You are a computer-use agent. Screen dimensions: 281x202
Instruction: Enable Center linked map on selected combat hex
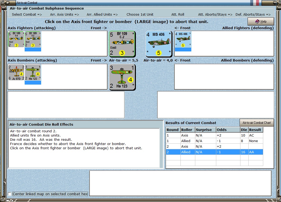click(10, 194)
